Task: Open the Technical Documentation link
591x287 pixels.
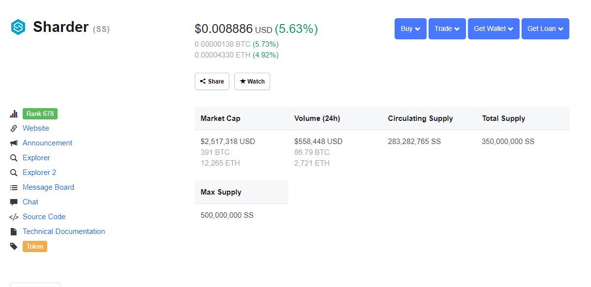Action: [64, 231]
